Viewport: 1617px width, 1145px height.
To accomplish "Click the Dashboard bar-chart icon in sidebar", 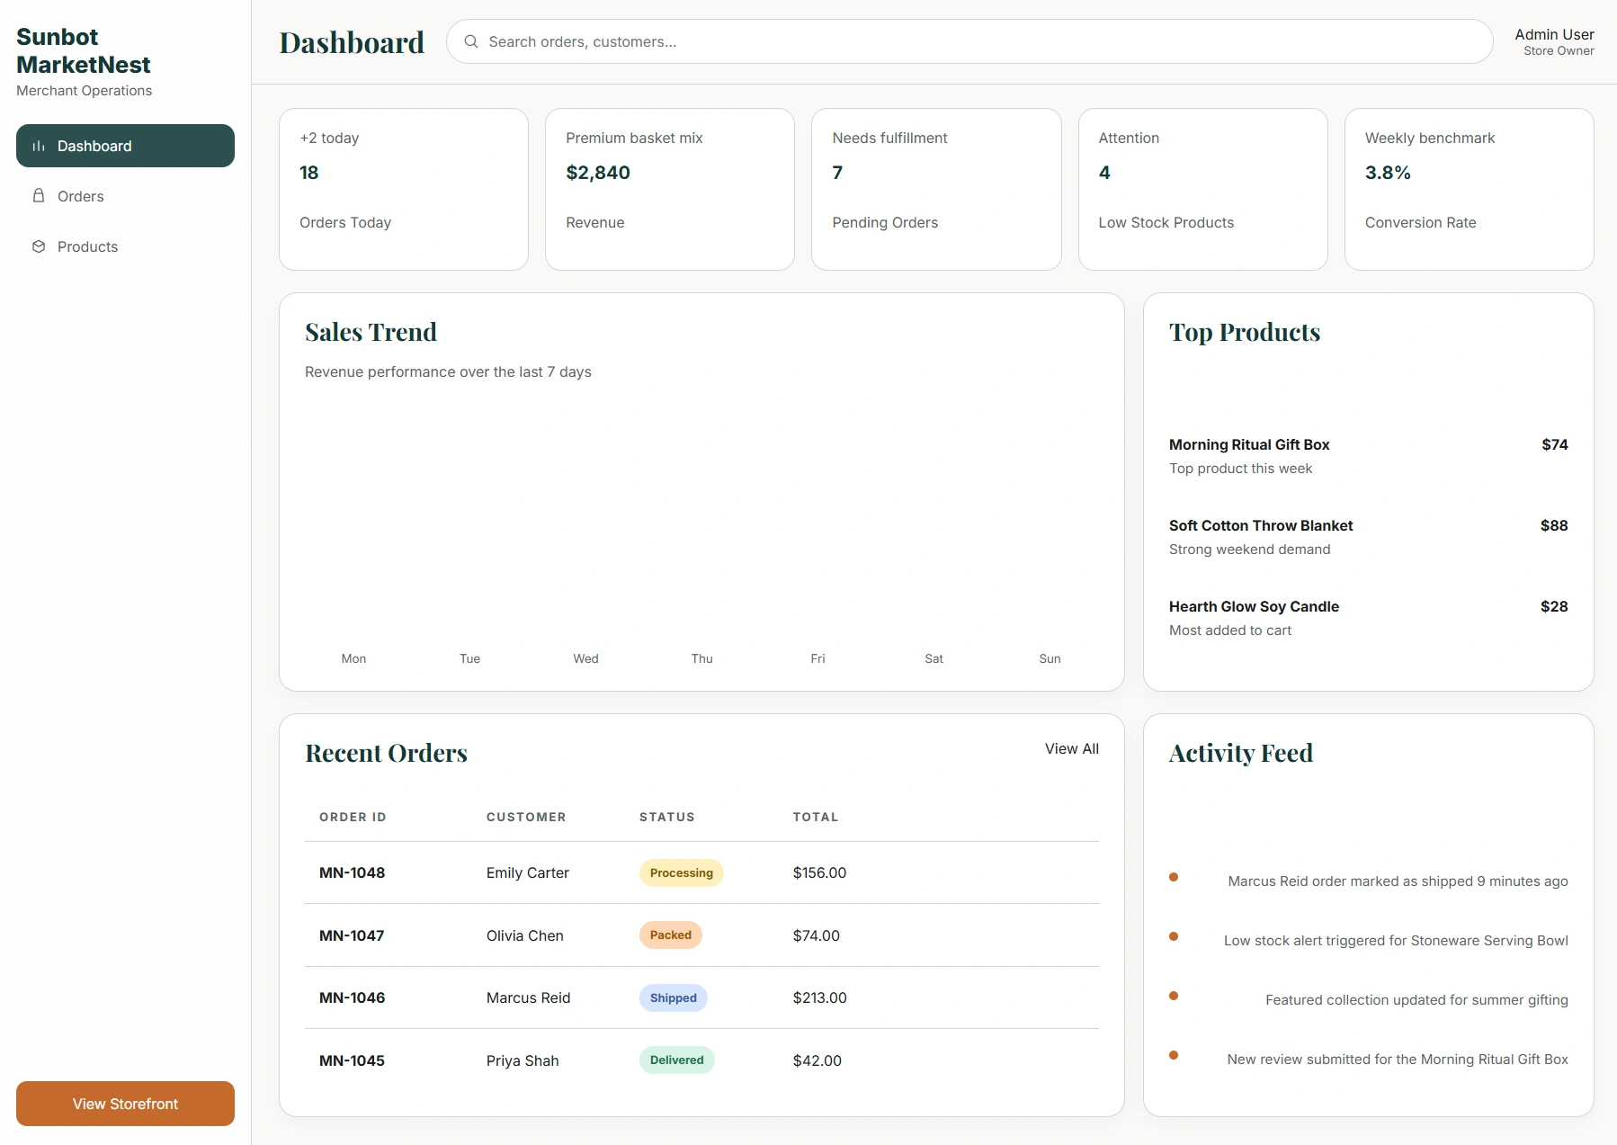I will click(x=39, y=146).
